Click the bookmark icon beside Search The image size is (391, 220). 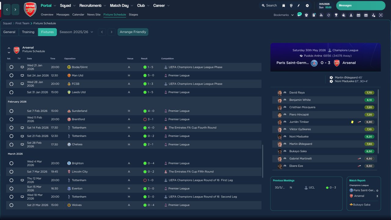click(283, 5)
